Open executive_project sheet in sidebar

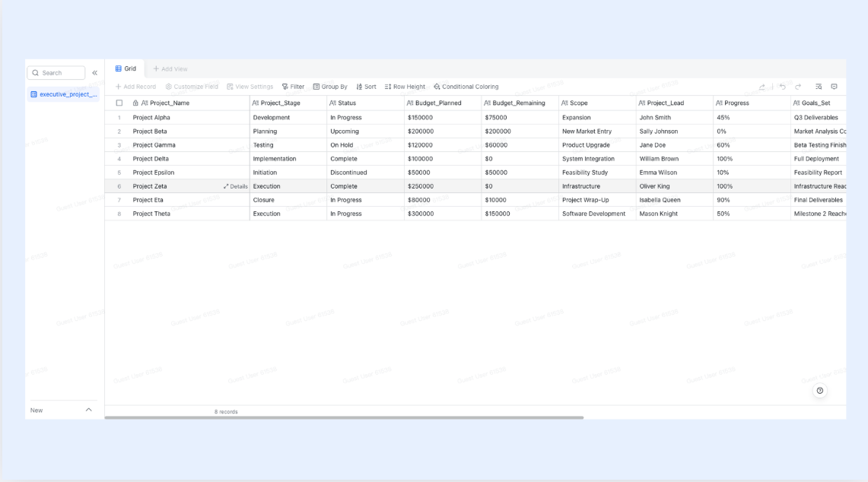click(63, 94)
